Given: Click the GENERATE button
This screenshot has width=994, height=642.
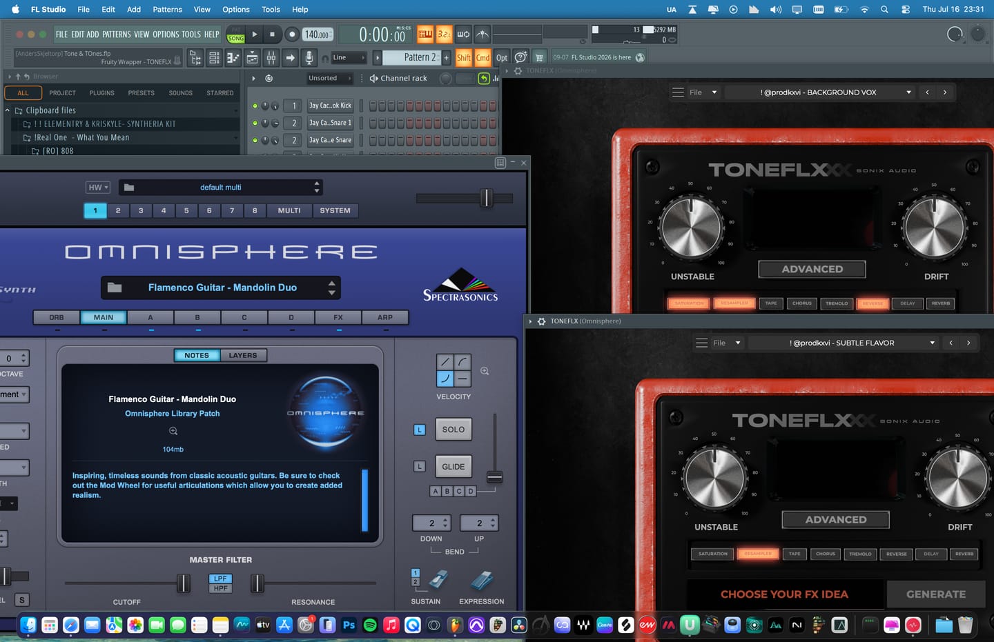Looking at the screenshot, I should tap(936, 594).
